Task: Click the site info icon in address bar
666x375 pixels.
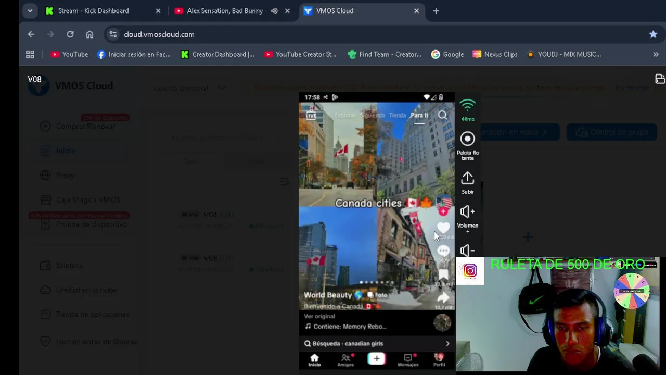Action: [x=112, y=34]
